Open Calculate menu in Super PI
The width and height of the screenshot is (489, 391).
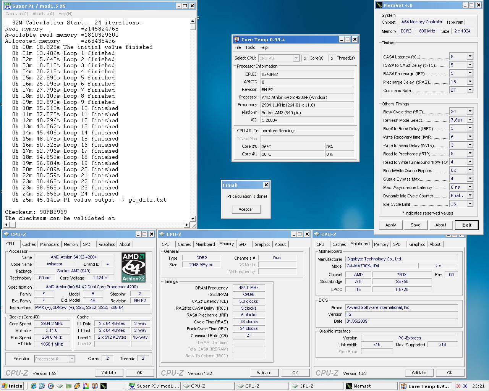[x=17, y=14]
